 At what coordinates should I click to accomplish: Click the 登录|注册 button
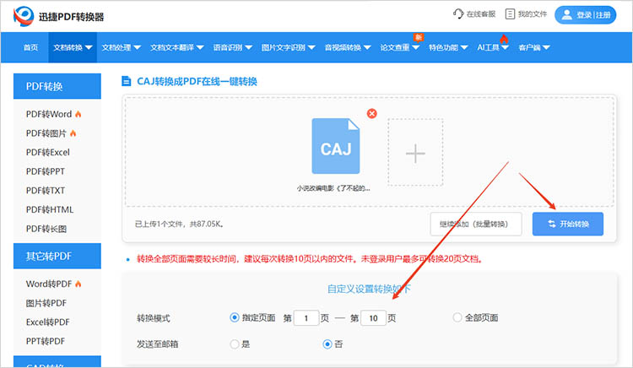click(586, 15)
